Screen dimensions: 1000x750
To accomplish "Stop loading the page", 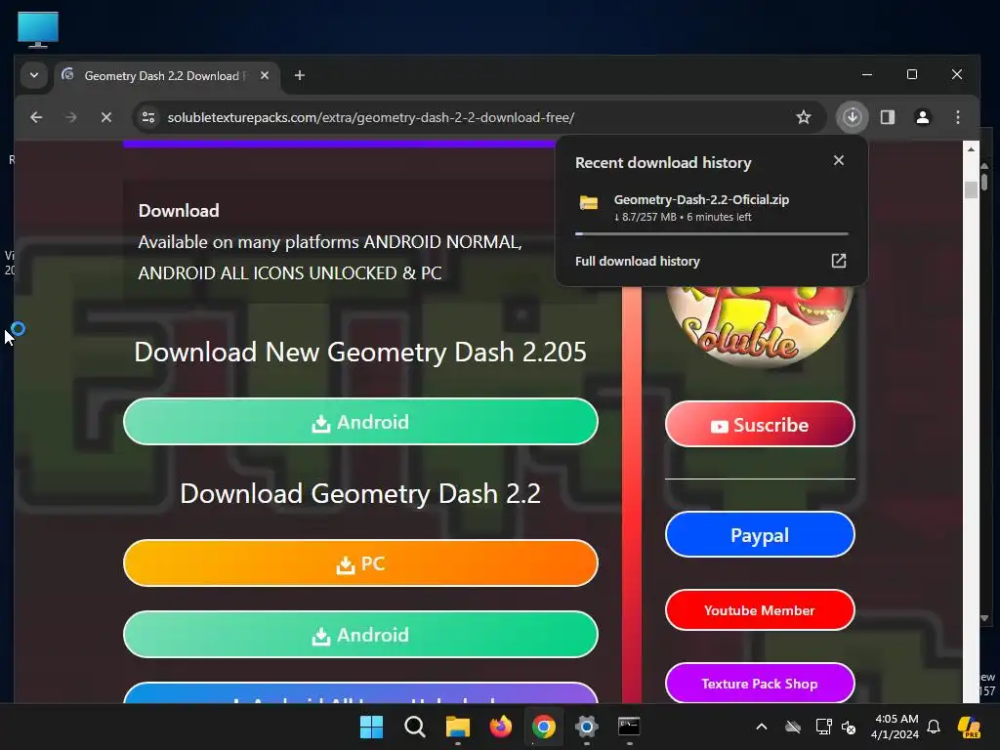I will tap(106, 117).
